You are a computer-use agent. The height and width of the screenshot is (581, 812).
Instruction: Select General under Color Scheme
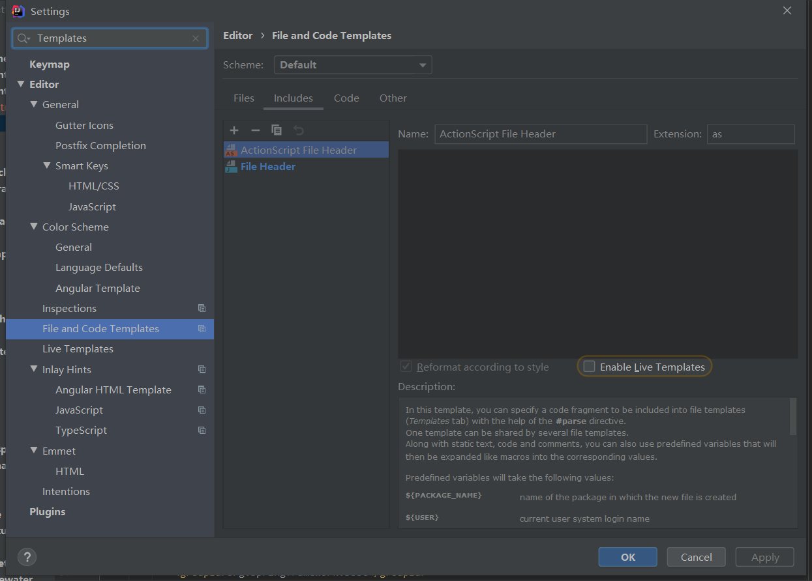74,248
